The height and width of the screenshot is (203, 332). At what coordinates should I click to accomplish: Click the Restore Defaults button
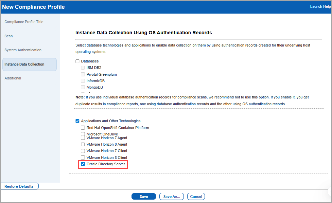point(19,186)
